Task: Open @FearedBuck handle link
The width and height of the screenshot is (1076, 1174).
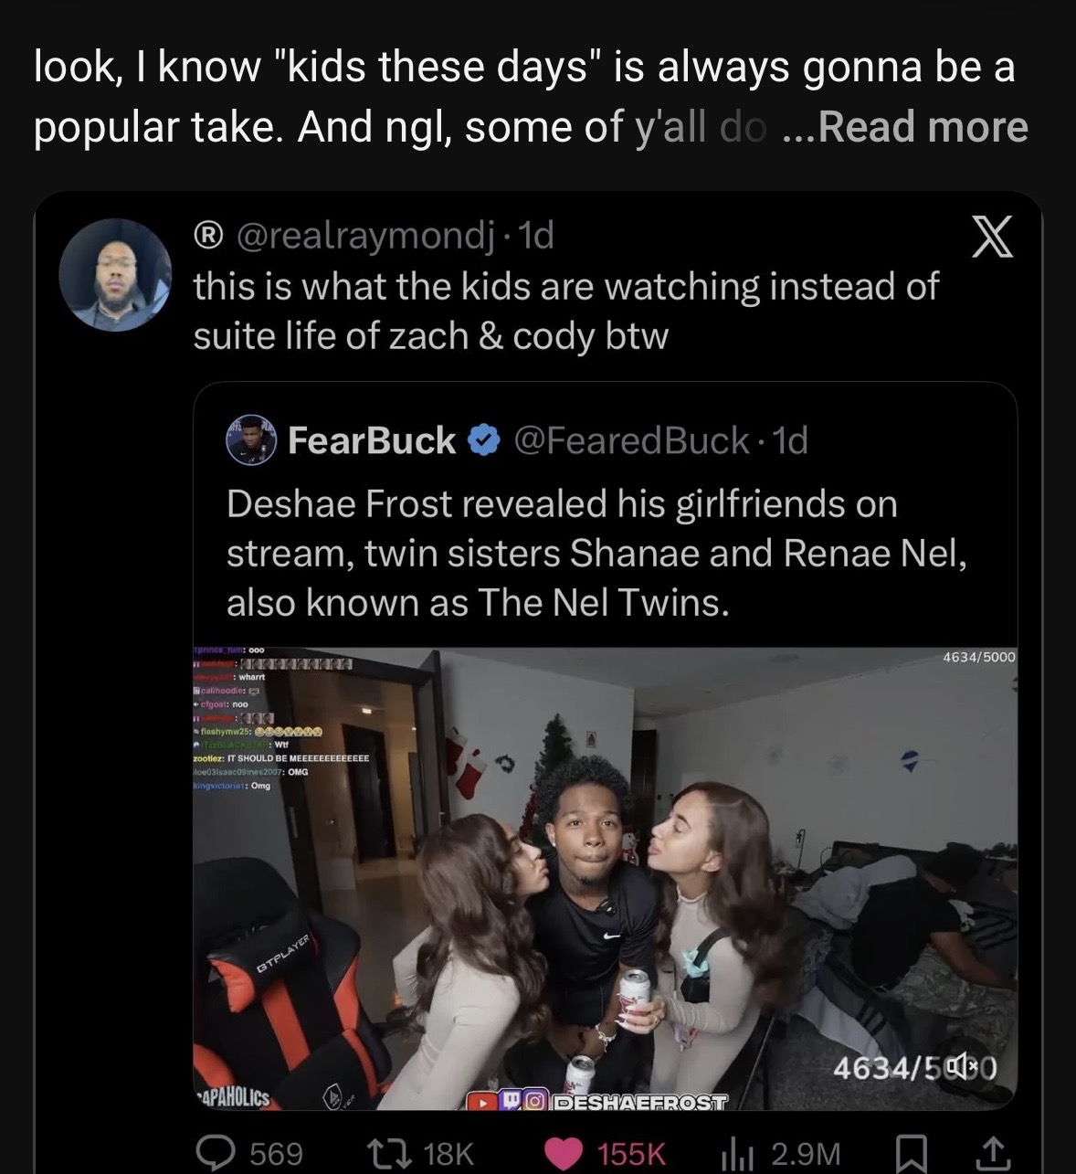Action: click(631, 441)
